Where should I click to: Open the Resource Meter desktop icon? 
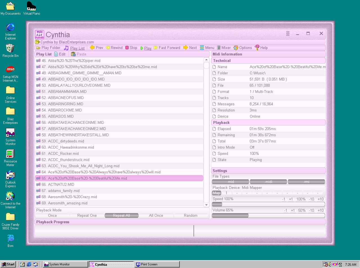pyautogui.click(x=10, y=158)
